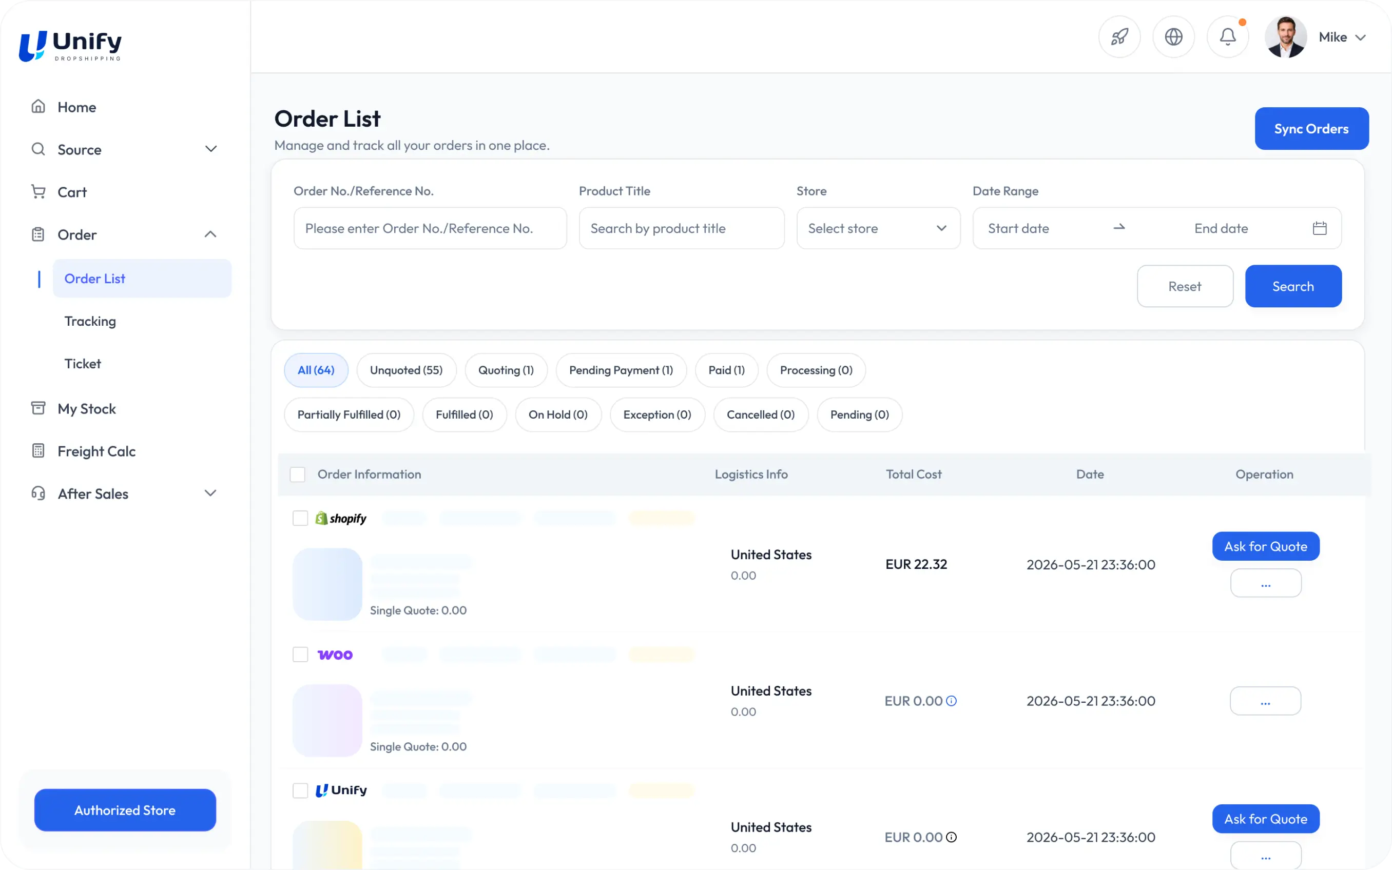
Task: Click the Sync Orders button
Action: coord(1311,128)
